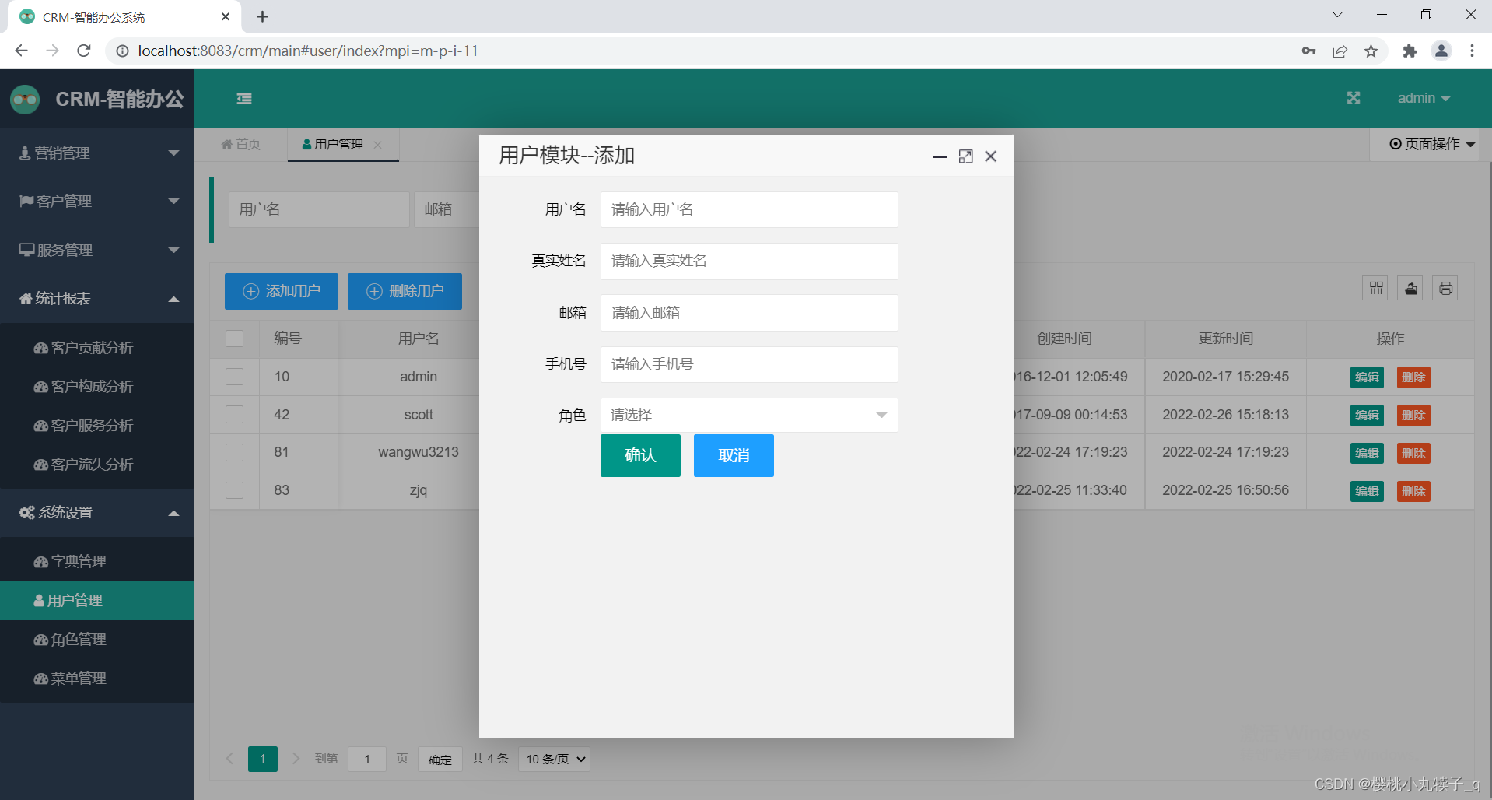Viewport: 1492px width, 800px height.
Task: Click the 确认 button in the add dialog
Action: tap(639, 455)
